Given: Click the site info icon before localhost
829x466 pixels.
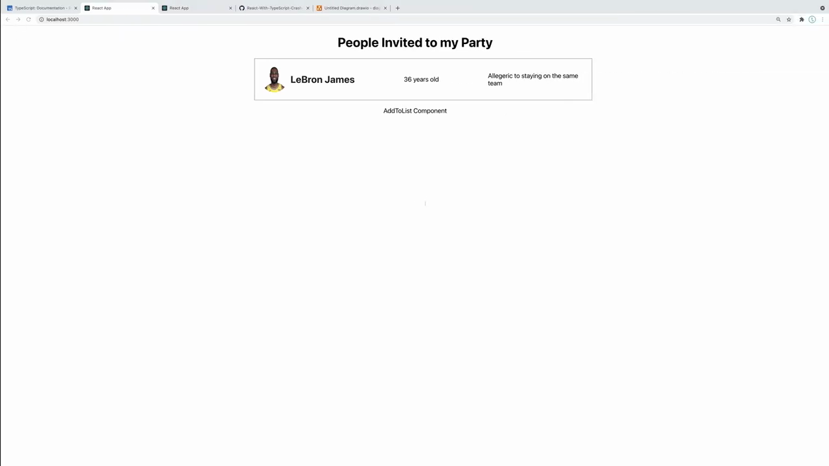Looking at the screenshot, I should pos(41,19).
